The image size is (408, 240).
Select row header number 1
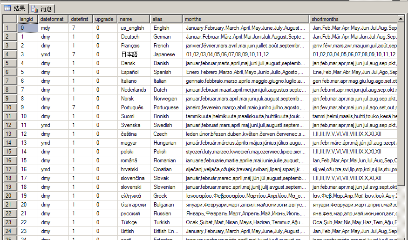[10, 28]
